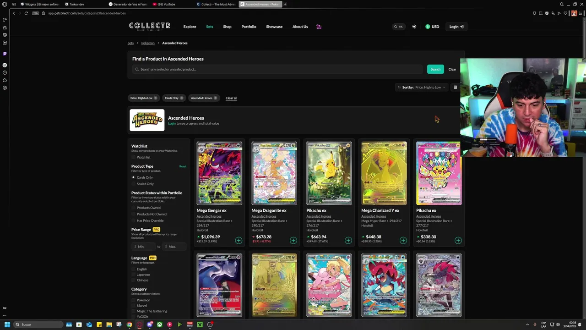Open the USD currency selector
The width and height of the screenshot is (586, 330).
click(x=432, y=27)
